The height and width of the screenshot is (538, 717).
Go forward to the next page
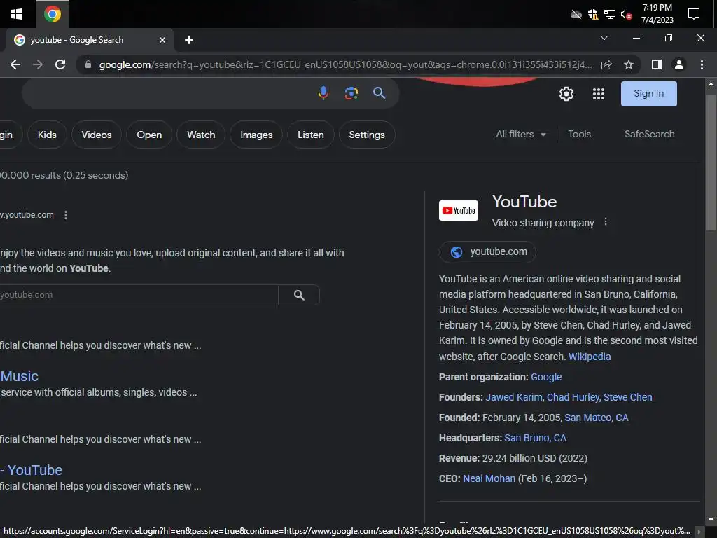point(38,64)
